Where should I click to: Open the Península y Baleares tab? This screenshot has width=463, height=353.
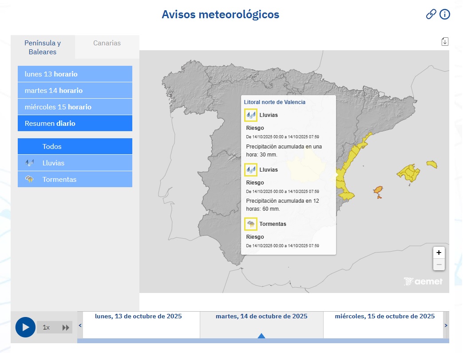click(42, 48)
